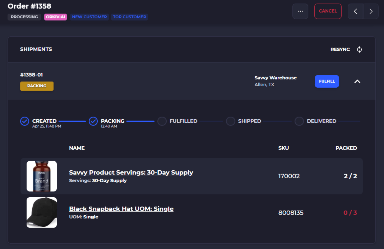Image resolution: width=384 pixels, height=249 pixels.
Task: Click the black hat product thumbnail
Action: [42, 212]
